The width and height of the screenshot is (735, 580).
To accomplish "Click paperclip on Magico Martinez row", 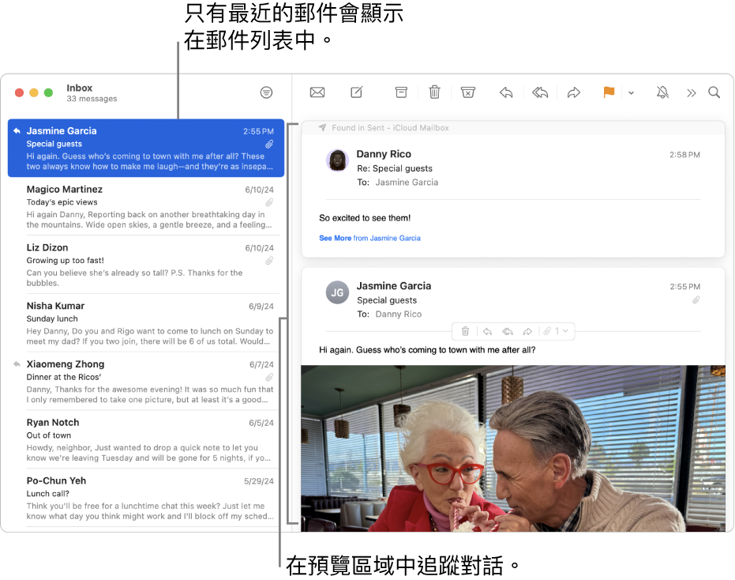I will pos(269,202).
